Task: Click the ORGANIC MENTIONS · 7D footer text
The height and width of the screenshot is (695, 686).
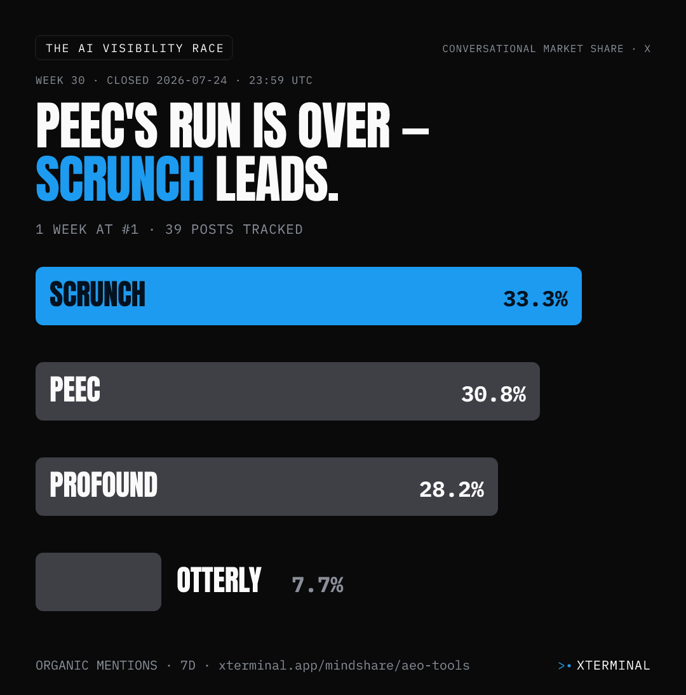Action: pyautogui.click(x=116, y=665)
